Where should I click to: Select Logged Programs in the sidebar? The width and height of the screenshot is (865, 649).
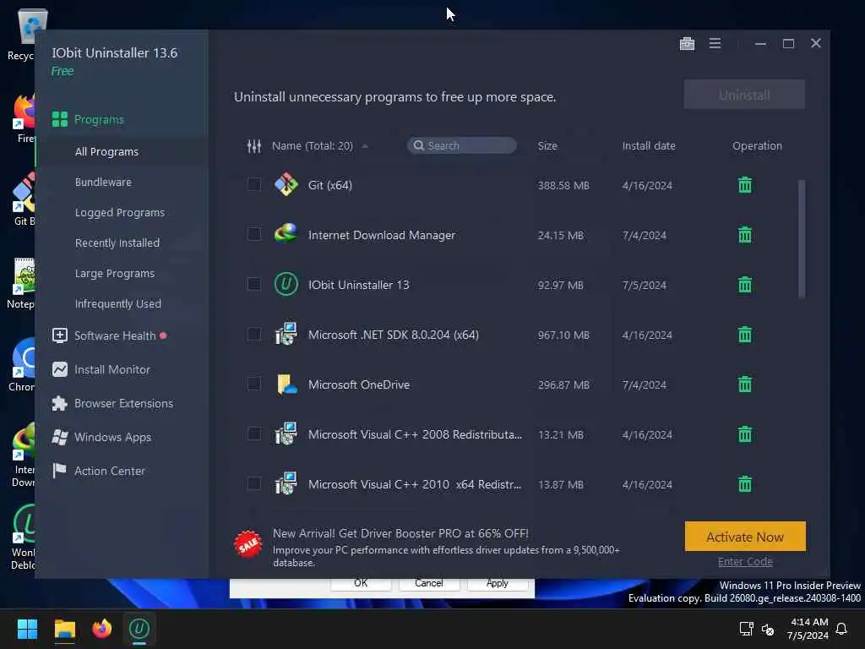click(122, 212)
